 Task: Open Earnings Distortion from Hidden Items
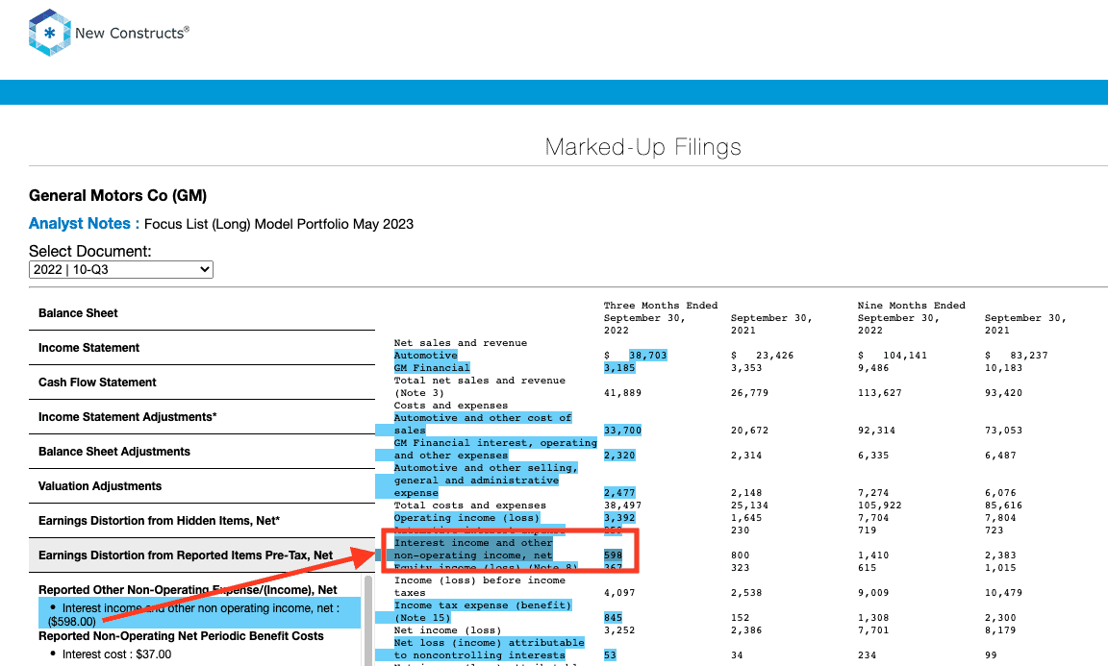202,521
